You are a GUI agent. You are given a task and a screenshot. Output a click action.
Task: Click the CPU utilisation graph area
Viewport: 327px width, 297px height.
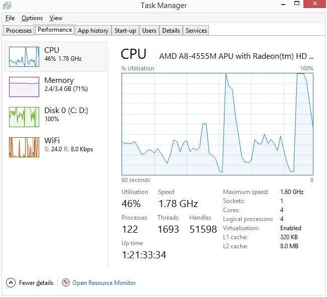217,123
